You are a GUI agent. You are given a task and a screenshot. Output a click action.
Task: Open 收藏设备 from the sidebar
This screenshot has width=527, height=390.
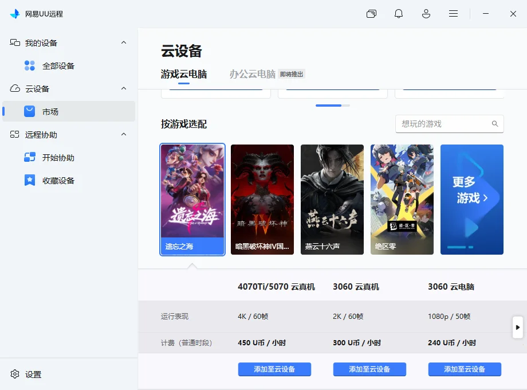click(x=69, y=180)
